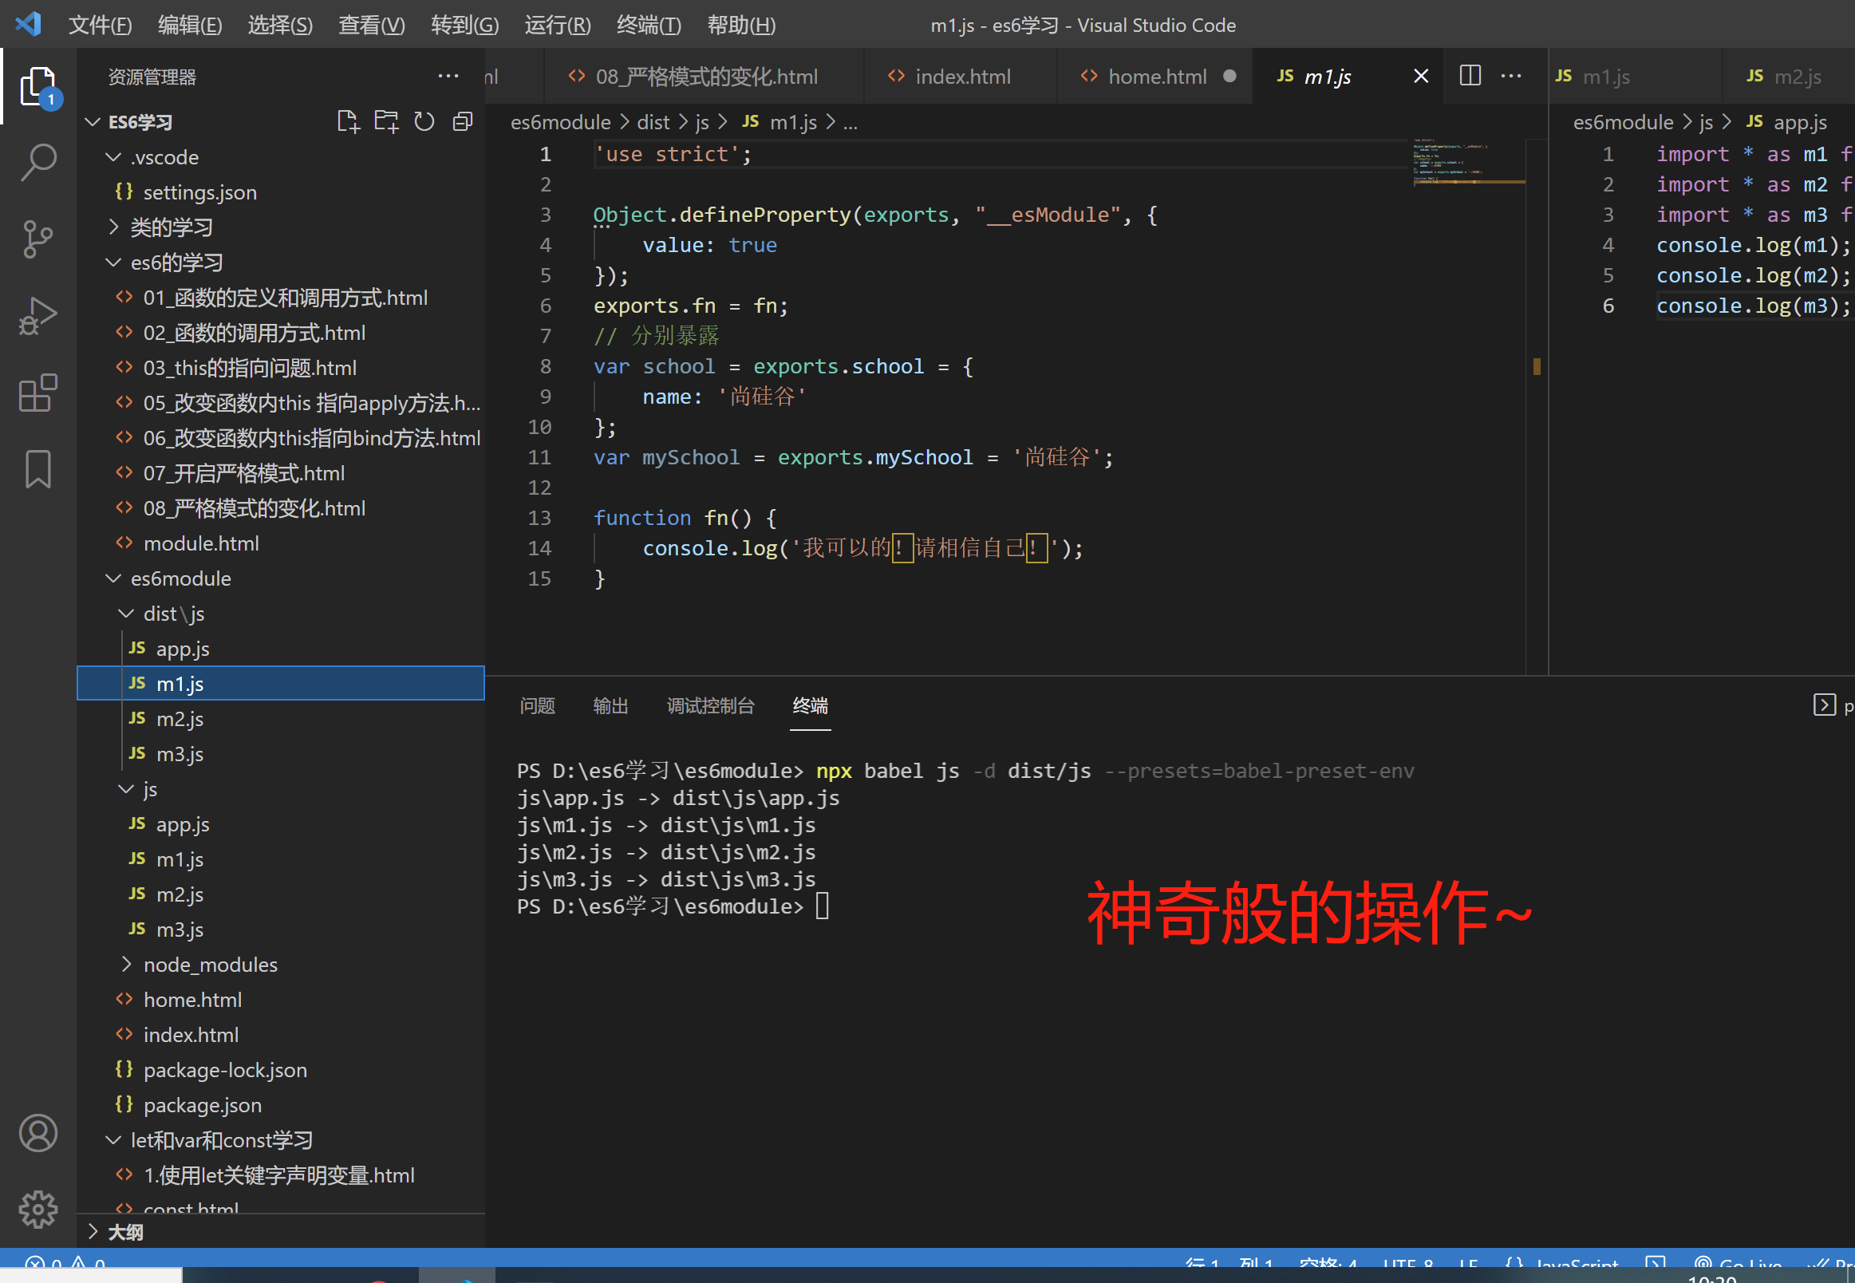Open the Manage gear icon

[37, 1209]
